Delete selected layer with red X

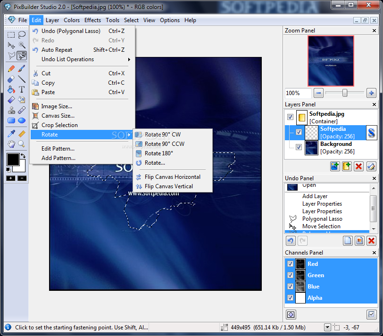point(358,167)
